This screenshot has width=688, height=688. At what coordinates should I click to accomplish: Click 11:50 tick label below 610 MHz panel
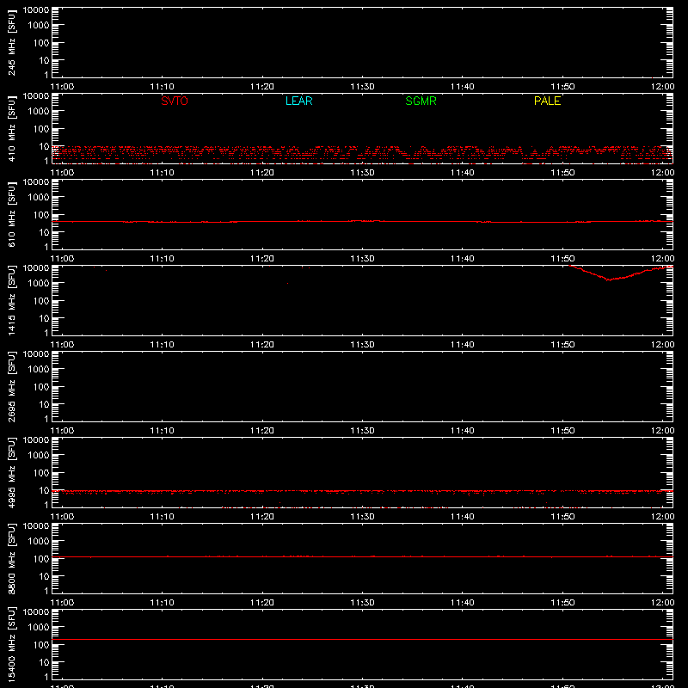point(562,259)
